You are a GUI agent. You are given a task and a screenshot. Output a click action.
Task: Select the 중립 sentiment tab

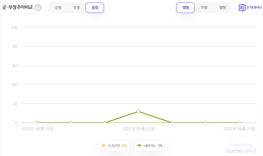point(95,7)
